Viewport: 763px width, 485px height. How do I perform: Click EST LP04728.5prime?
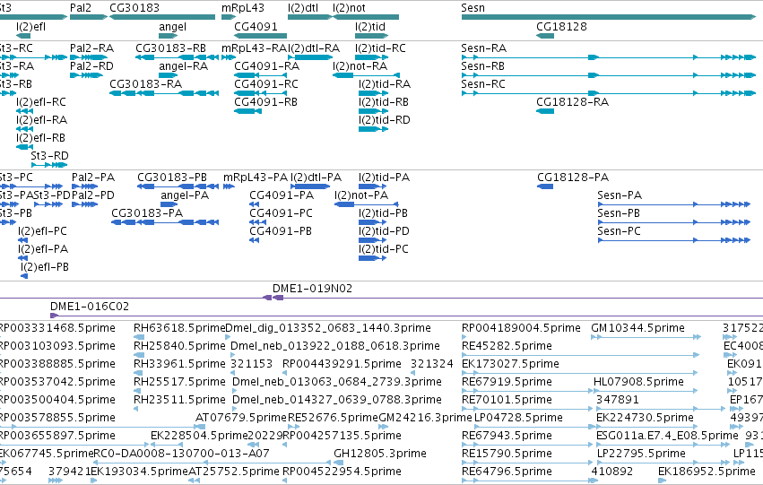(535, 427)
